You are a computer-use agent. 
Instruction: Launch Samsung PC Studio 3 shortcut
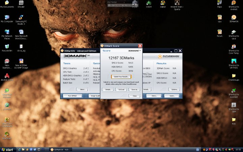[x=21, y=20]
